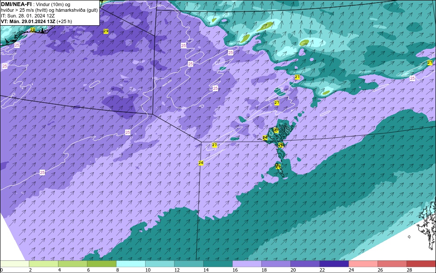Screen dimensions: 436x273
Task: Click the 0–2 m/s pale yellow legend swatch
Action: pos(14,264)
